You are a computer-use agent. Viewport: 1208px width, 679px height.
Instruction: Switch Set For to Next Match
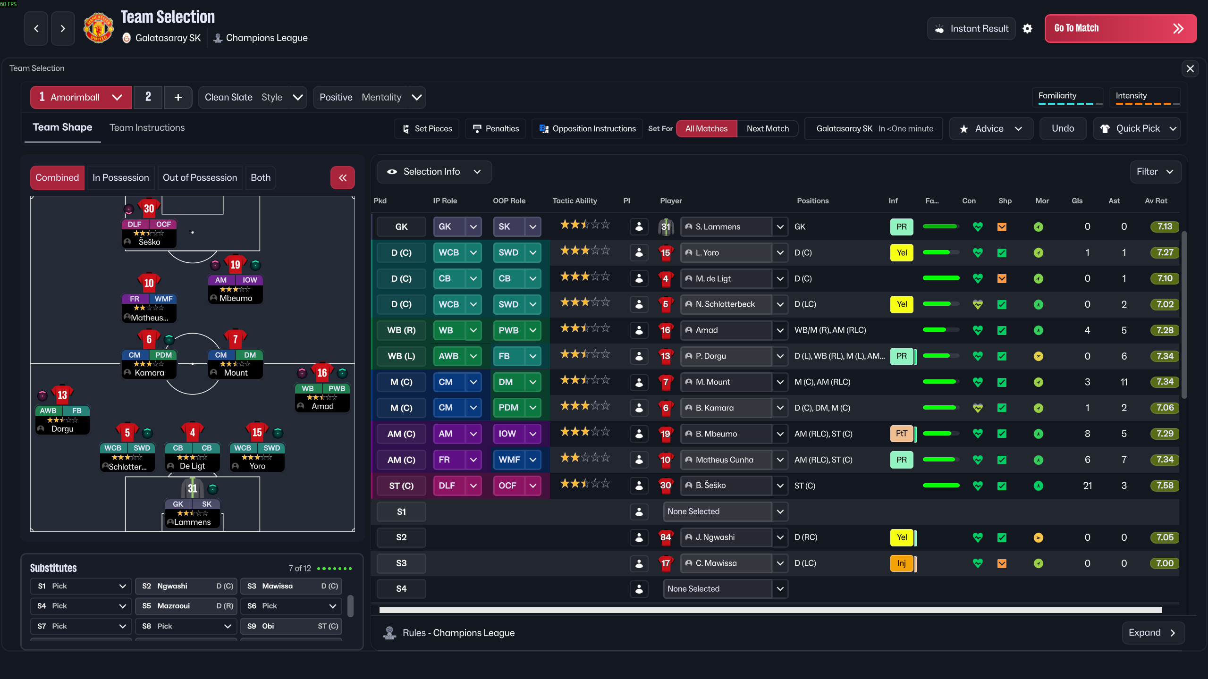tap(767, 128)
